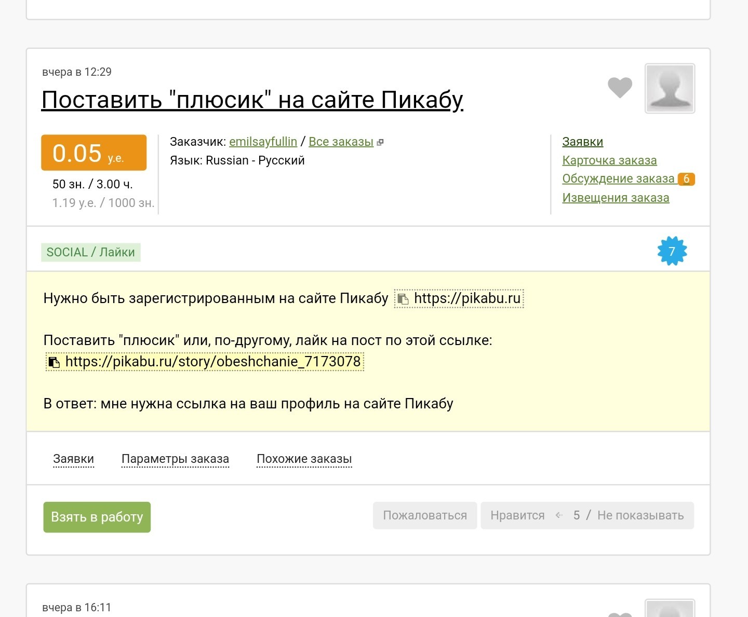748x617 pixels.
Task: Expand Параметры заказа tab
Action: point(175,459)
